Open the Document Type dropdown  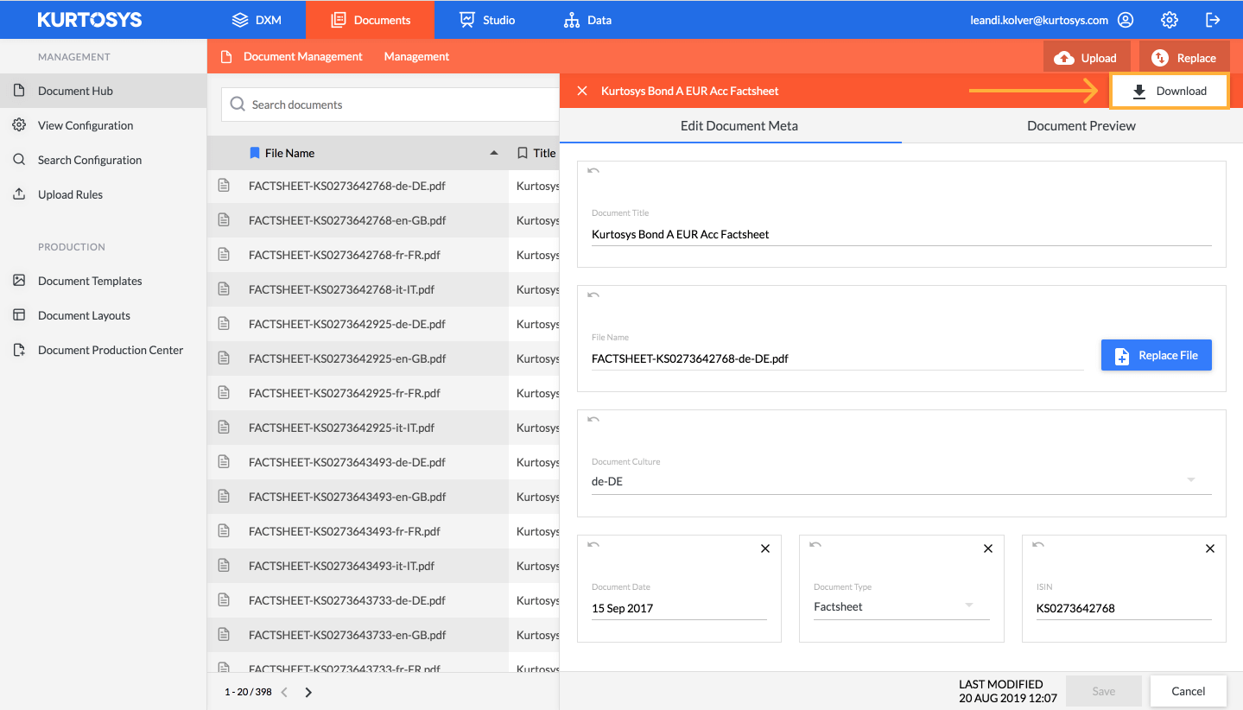(x=902, y=606)
